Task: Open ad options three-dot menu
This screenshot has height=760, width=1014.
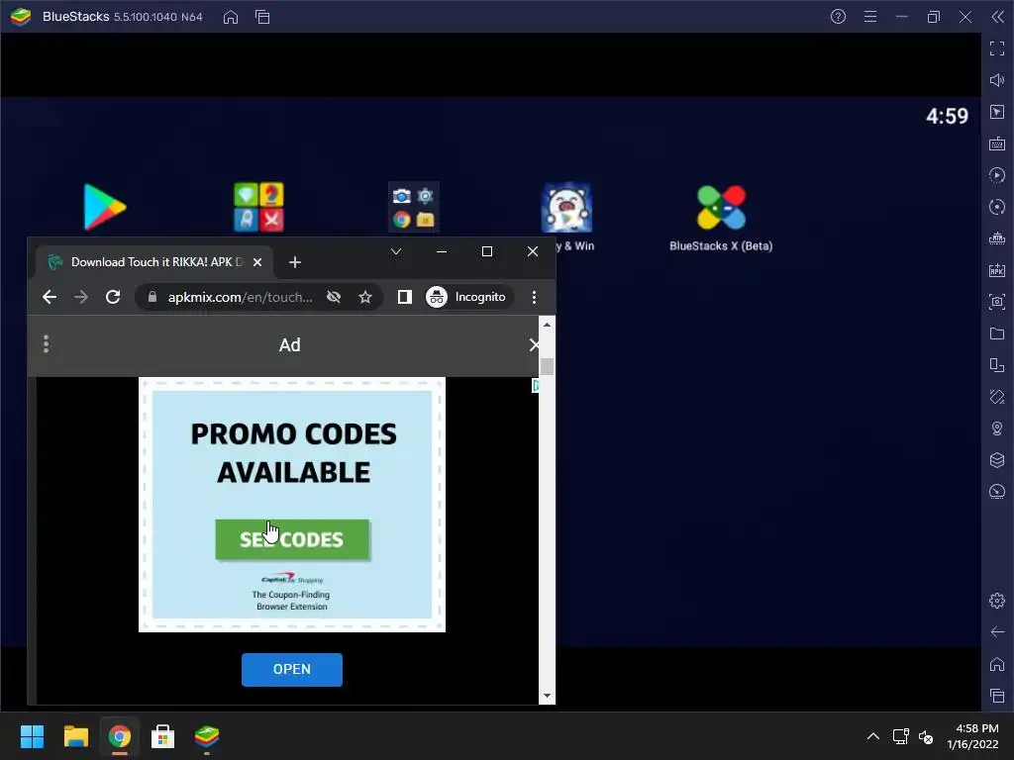Action: [46, 343]
